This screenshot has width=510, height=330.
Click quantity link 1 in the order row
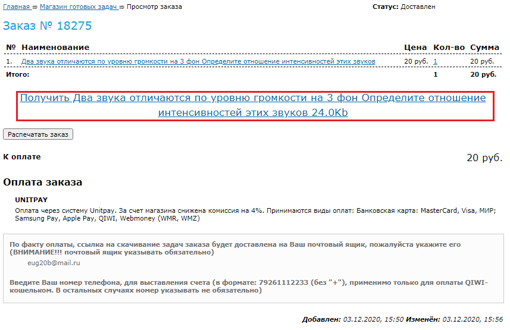click(x=435, y=61)
